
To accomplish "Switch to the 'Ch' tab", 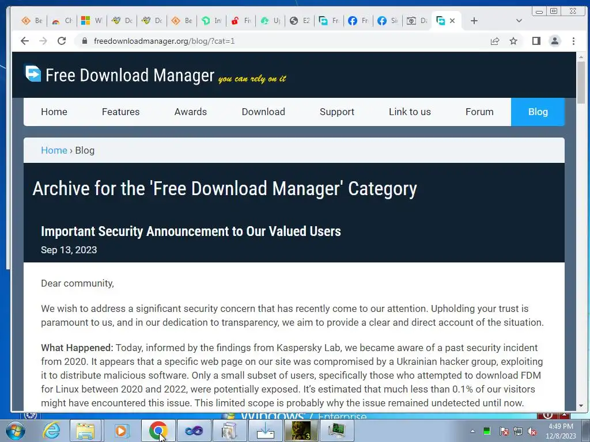I will click(62, 21).
